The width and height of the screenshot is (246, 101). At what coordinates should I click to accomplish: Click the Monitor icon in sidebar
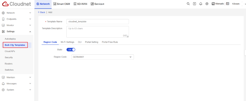tap(3, 25)
